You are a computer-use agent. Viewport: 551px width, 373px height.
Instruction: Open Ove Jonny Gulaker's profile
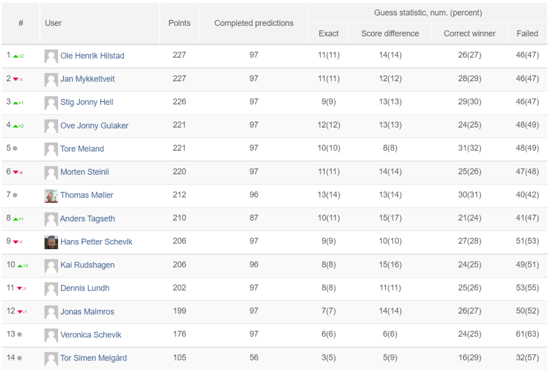point(94,125)
